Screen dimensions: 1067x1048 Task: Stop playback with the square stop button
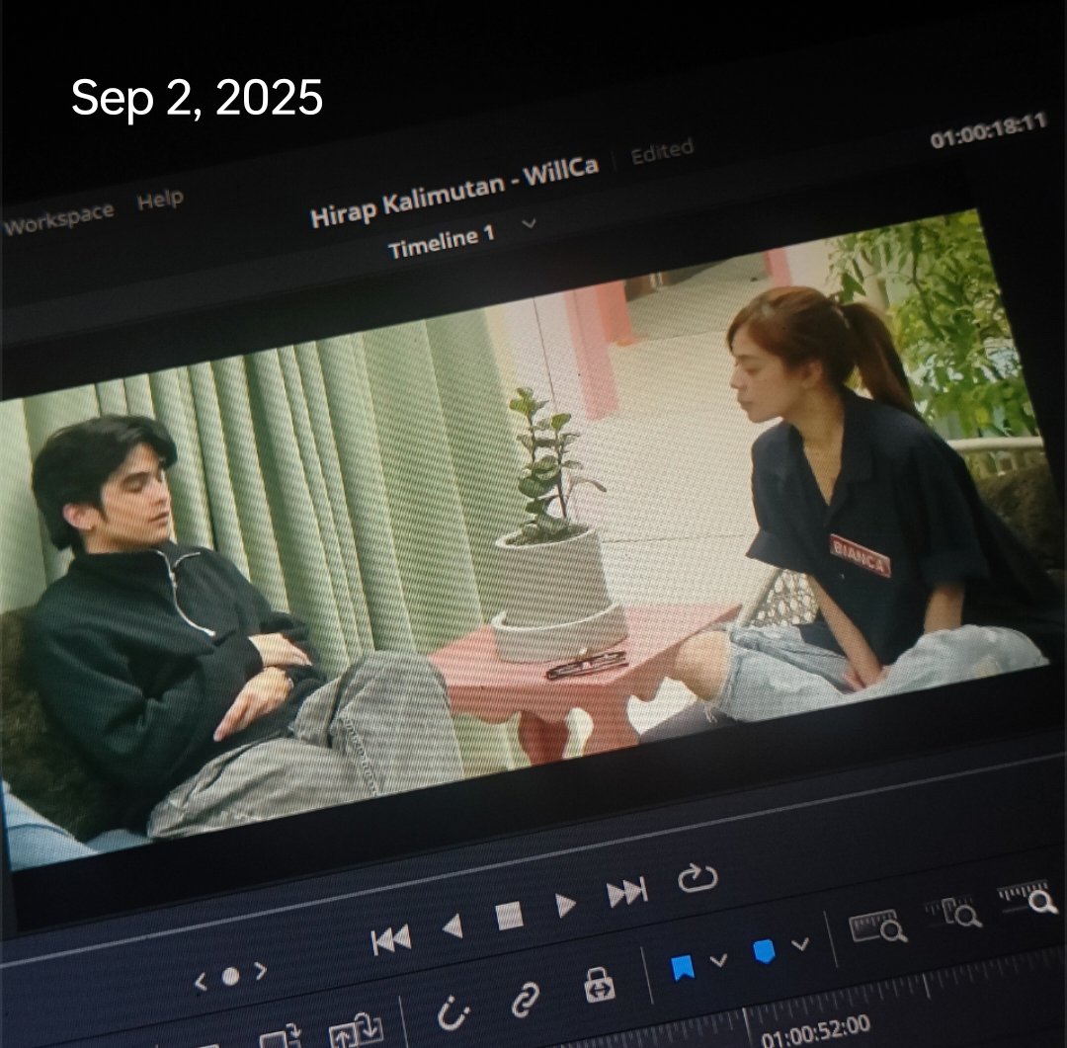(509, 916)
